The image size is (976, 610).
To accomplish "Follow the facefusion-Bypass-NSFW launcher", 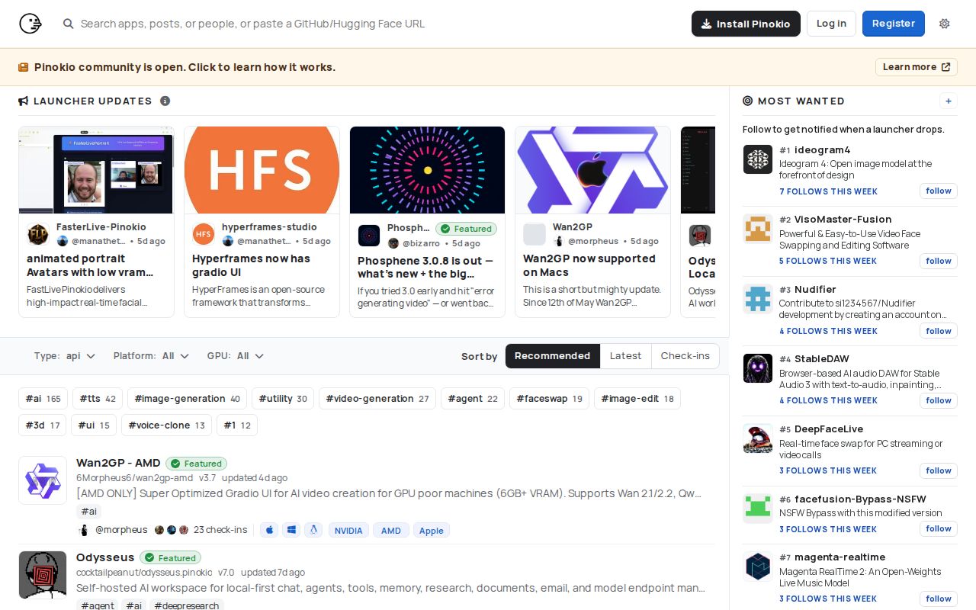I will 939,528.
